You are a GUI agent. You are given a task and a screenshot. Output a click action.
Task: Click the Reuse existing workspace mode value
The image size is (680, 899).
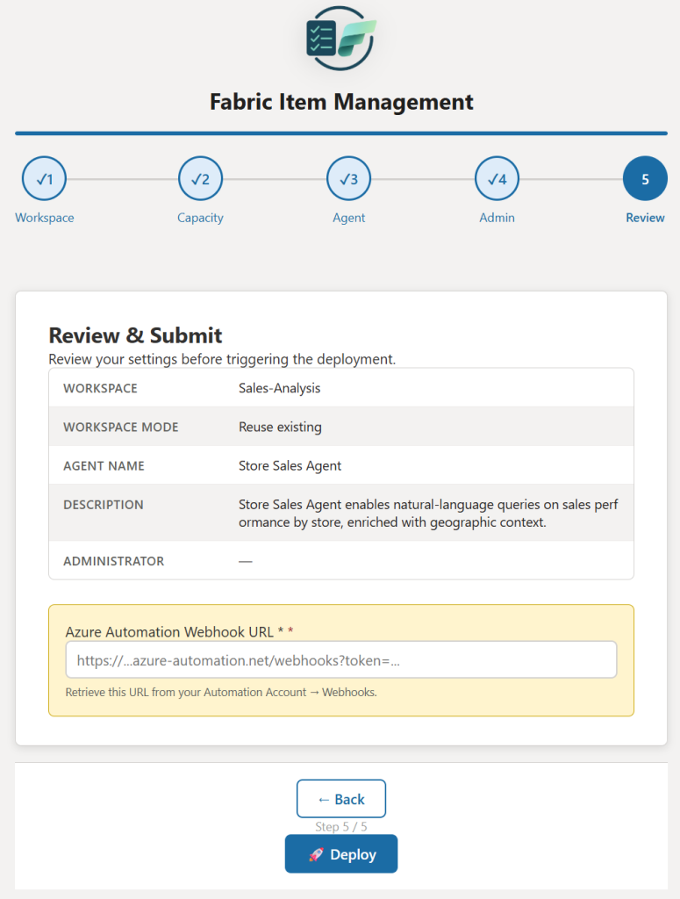[280, 427]
